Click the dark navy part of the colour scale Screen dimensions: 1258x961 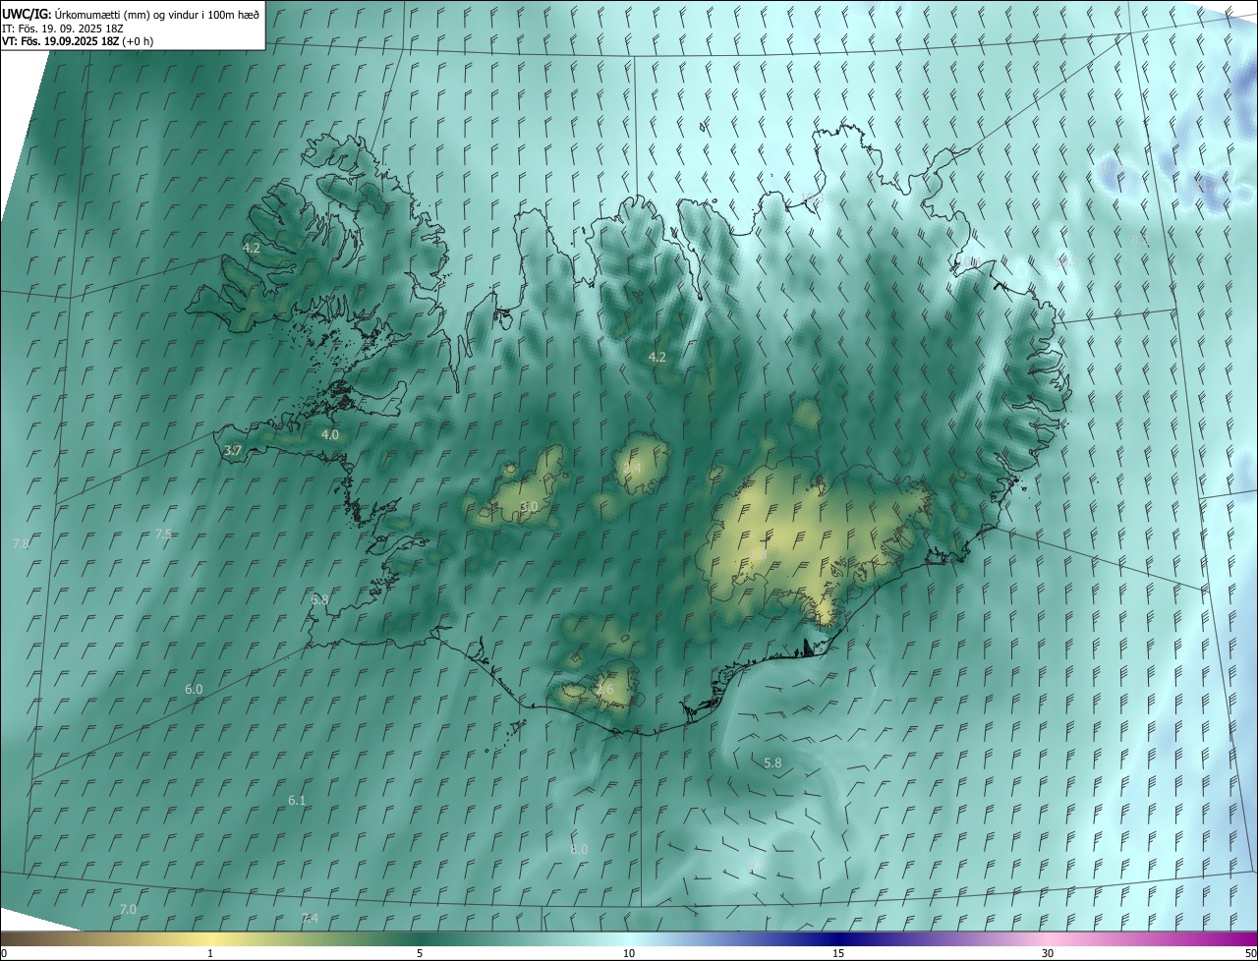tap(838, 938)
